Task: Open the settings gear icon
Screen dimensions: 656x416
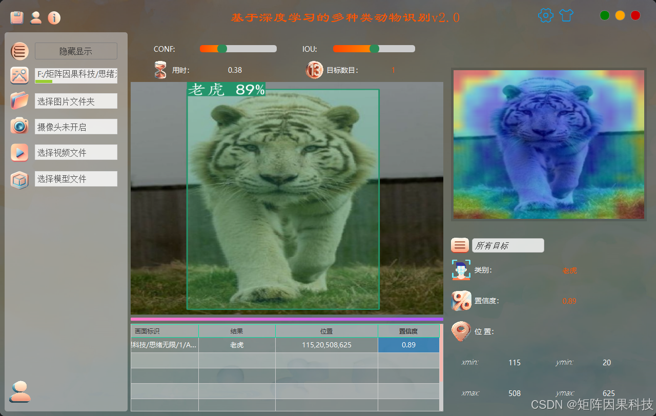Action: (x=546, y=15)
